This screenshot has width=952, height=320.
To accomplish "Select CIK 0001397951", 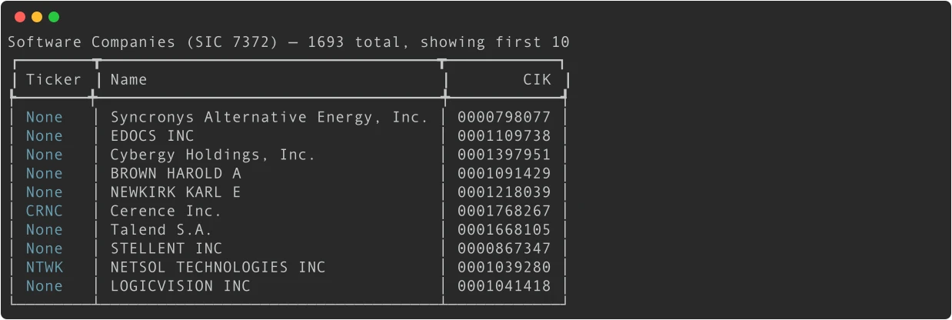I will [504, 155].
